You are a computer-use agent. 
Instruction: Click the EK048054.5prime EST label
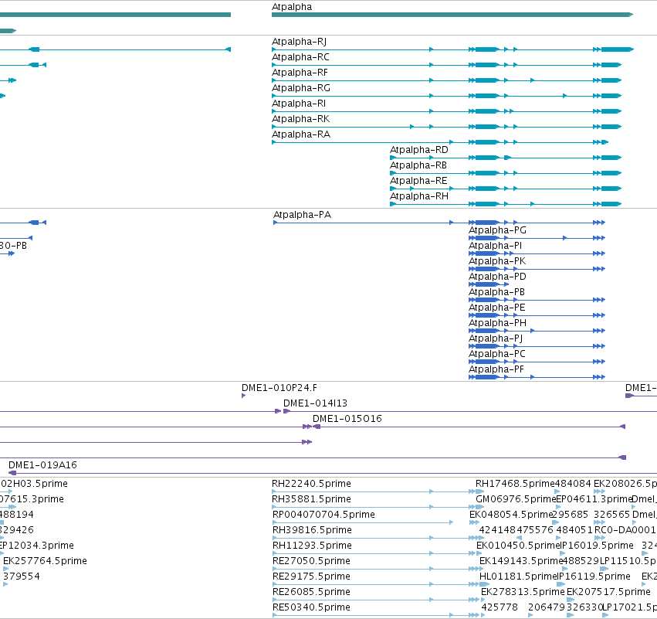[x=511, y=515]
